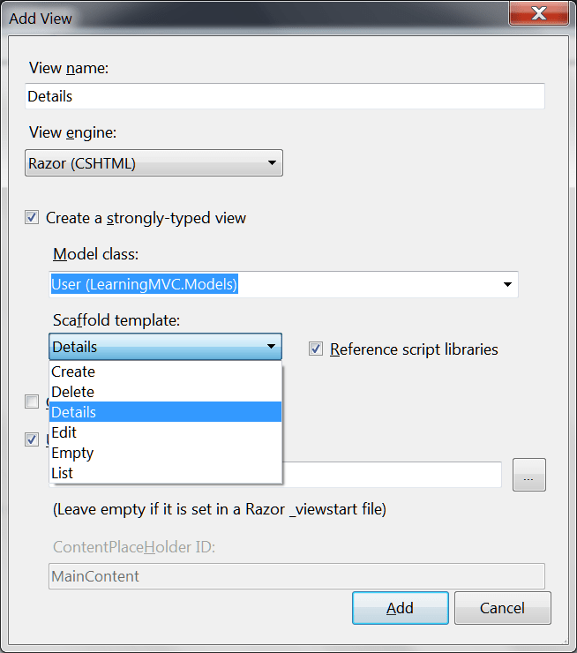Toggle the partially hidden layout checkbox
This screenshot has height=653, width=577.
(33, 439)
